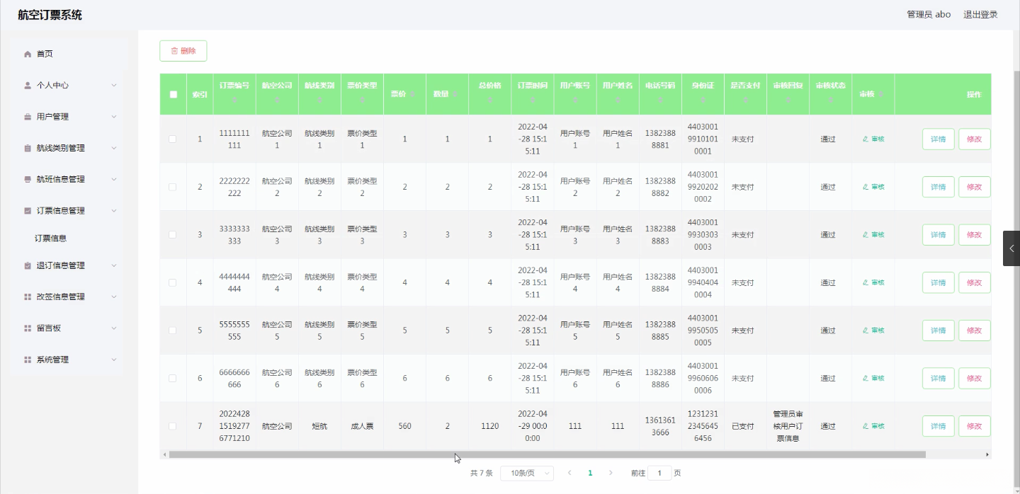
Task: Click the 改签信息管理 grid icon
Action: click(28, 297)
